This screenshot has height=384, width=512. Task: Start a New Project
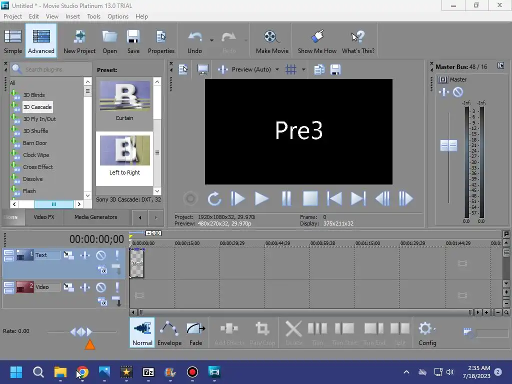pos(79,41)
